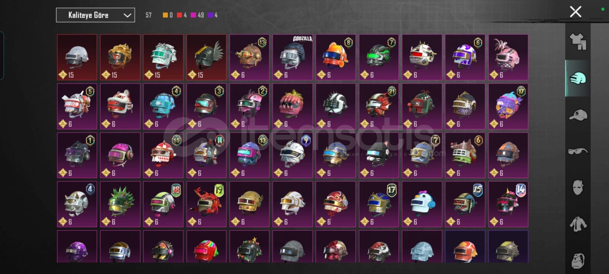The width and height of the screenshot is (609, 274).
Task: Click the dropdown chevron arrow next to Kaliteye Göre
Action: 127,15
